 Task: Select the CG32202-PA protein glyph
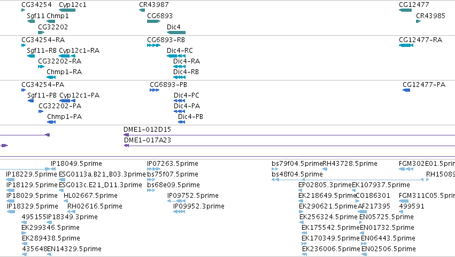pyautogui.click(x=41, y=111)
